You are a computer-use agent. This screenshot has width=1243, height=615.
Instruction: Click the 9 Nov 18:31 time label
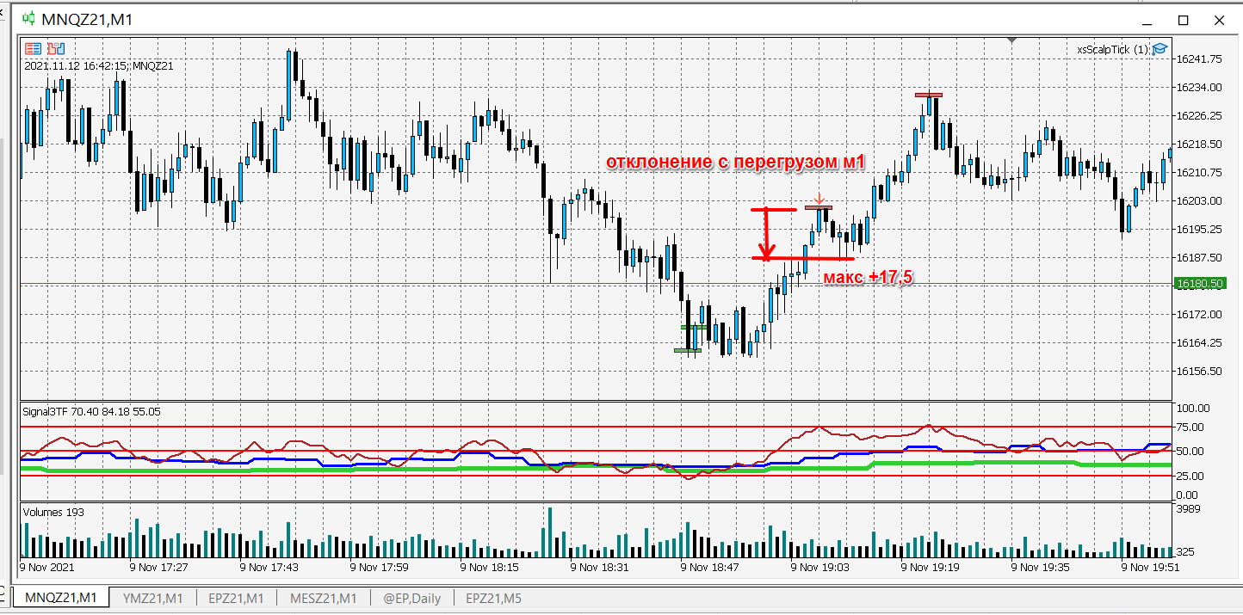(x=600, y=568)
